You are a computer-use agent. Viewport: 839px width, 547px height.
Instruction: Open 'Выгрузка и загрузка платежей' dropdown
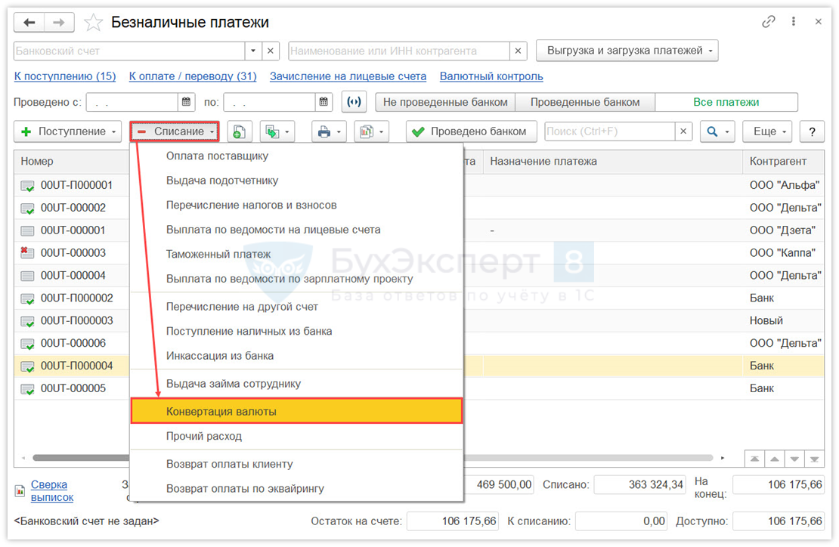point(627,51)
